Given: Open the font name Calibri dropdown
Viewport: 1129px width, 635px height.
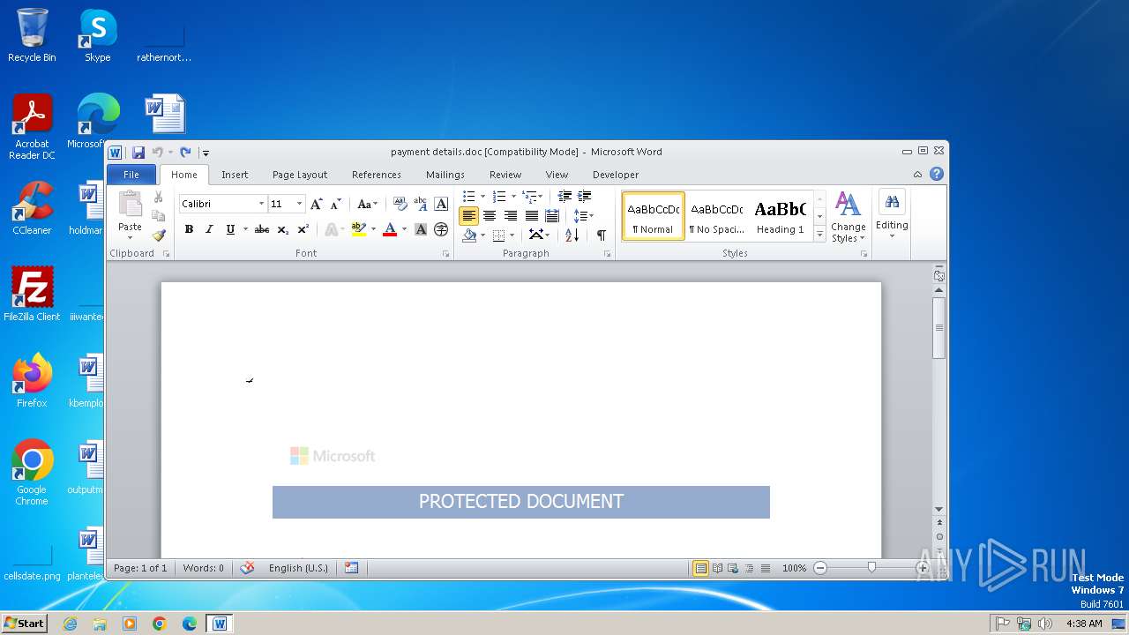Looking at the screenshot, I should pos(261,204).
